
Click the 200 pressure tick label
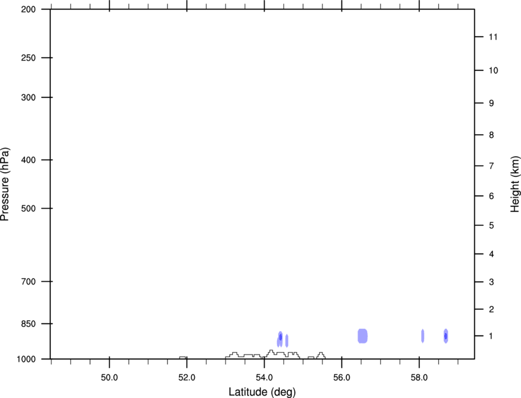(28, 9)
